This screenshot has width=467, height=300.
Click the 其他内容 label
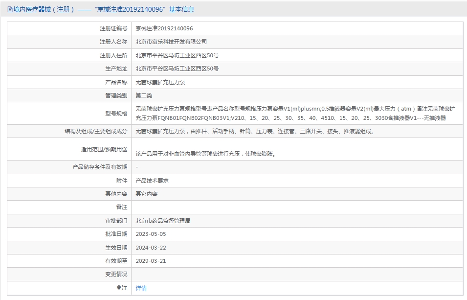116,194
